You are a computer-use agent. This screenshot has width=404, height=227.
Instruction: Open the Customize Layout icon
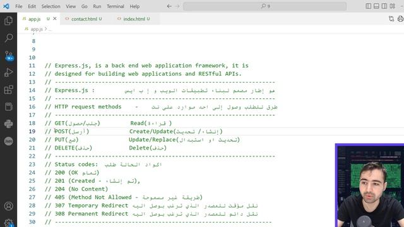coord(392,6)
